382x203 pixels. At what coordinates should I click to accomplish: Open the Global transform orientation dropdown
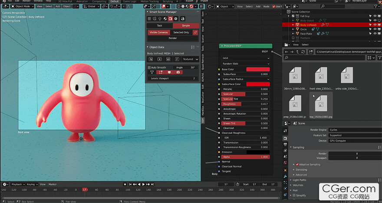click(91, 7)
